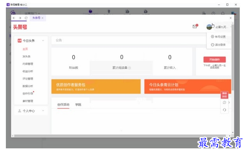This screenshot has width=246, height=155.
Task: Open 主页 in the sidebar
Action: 25,49
